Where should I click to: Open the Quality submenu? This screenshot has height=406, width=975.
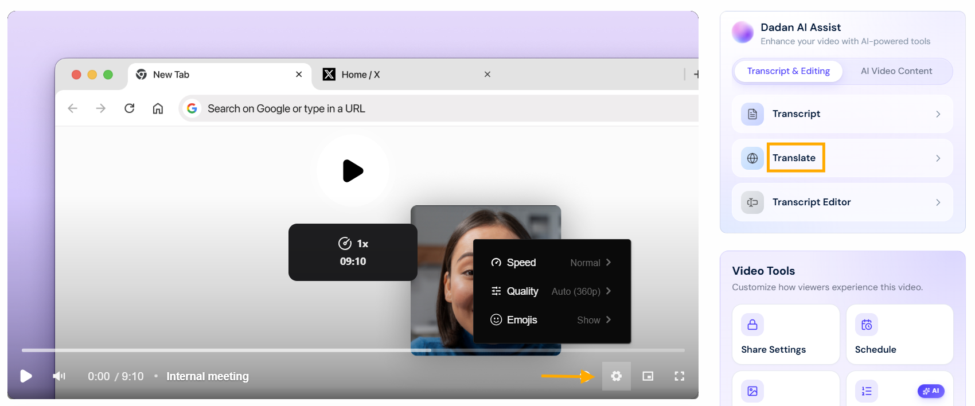(552, 291)
